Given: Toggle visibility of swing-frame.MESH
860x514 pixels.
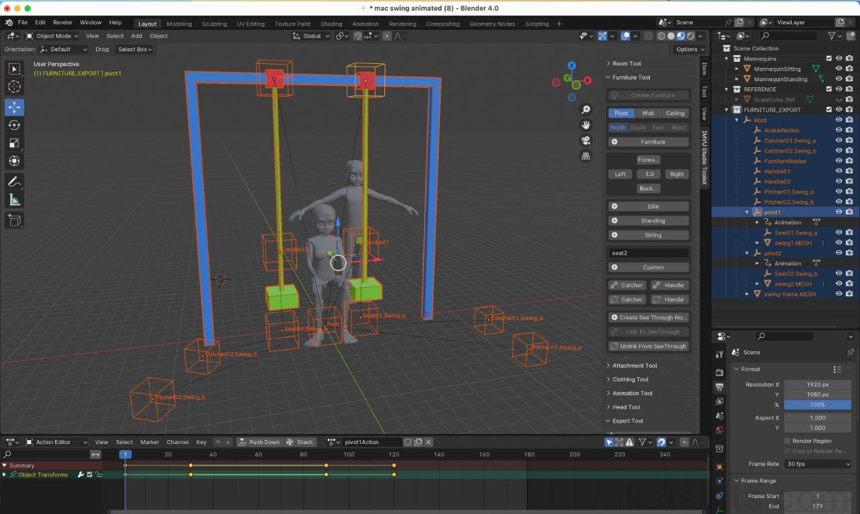Looking at the screenshot, I should coord(838,294).
